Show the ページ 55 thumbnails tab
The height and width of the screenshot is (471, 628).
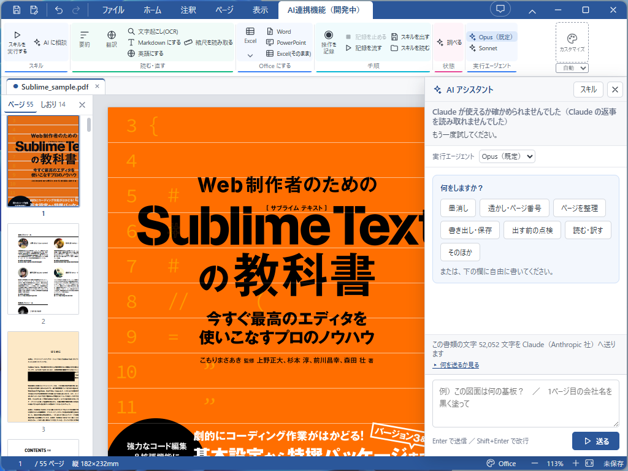[x=20, y=104]
